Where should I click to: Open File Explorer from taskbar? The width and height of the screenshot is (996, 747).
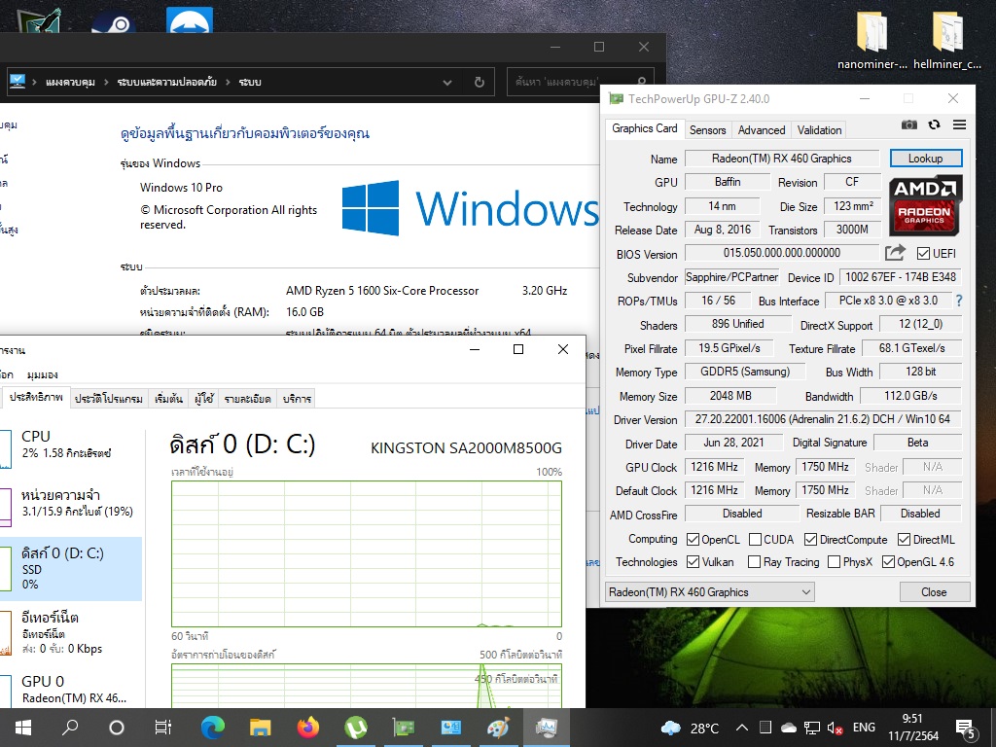261,728
